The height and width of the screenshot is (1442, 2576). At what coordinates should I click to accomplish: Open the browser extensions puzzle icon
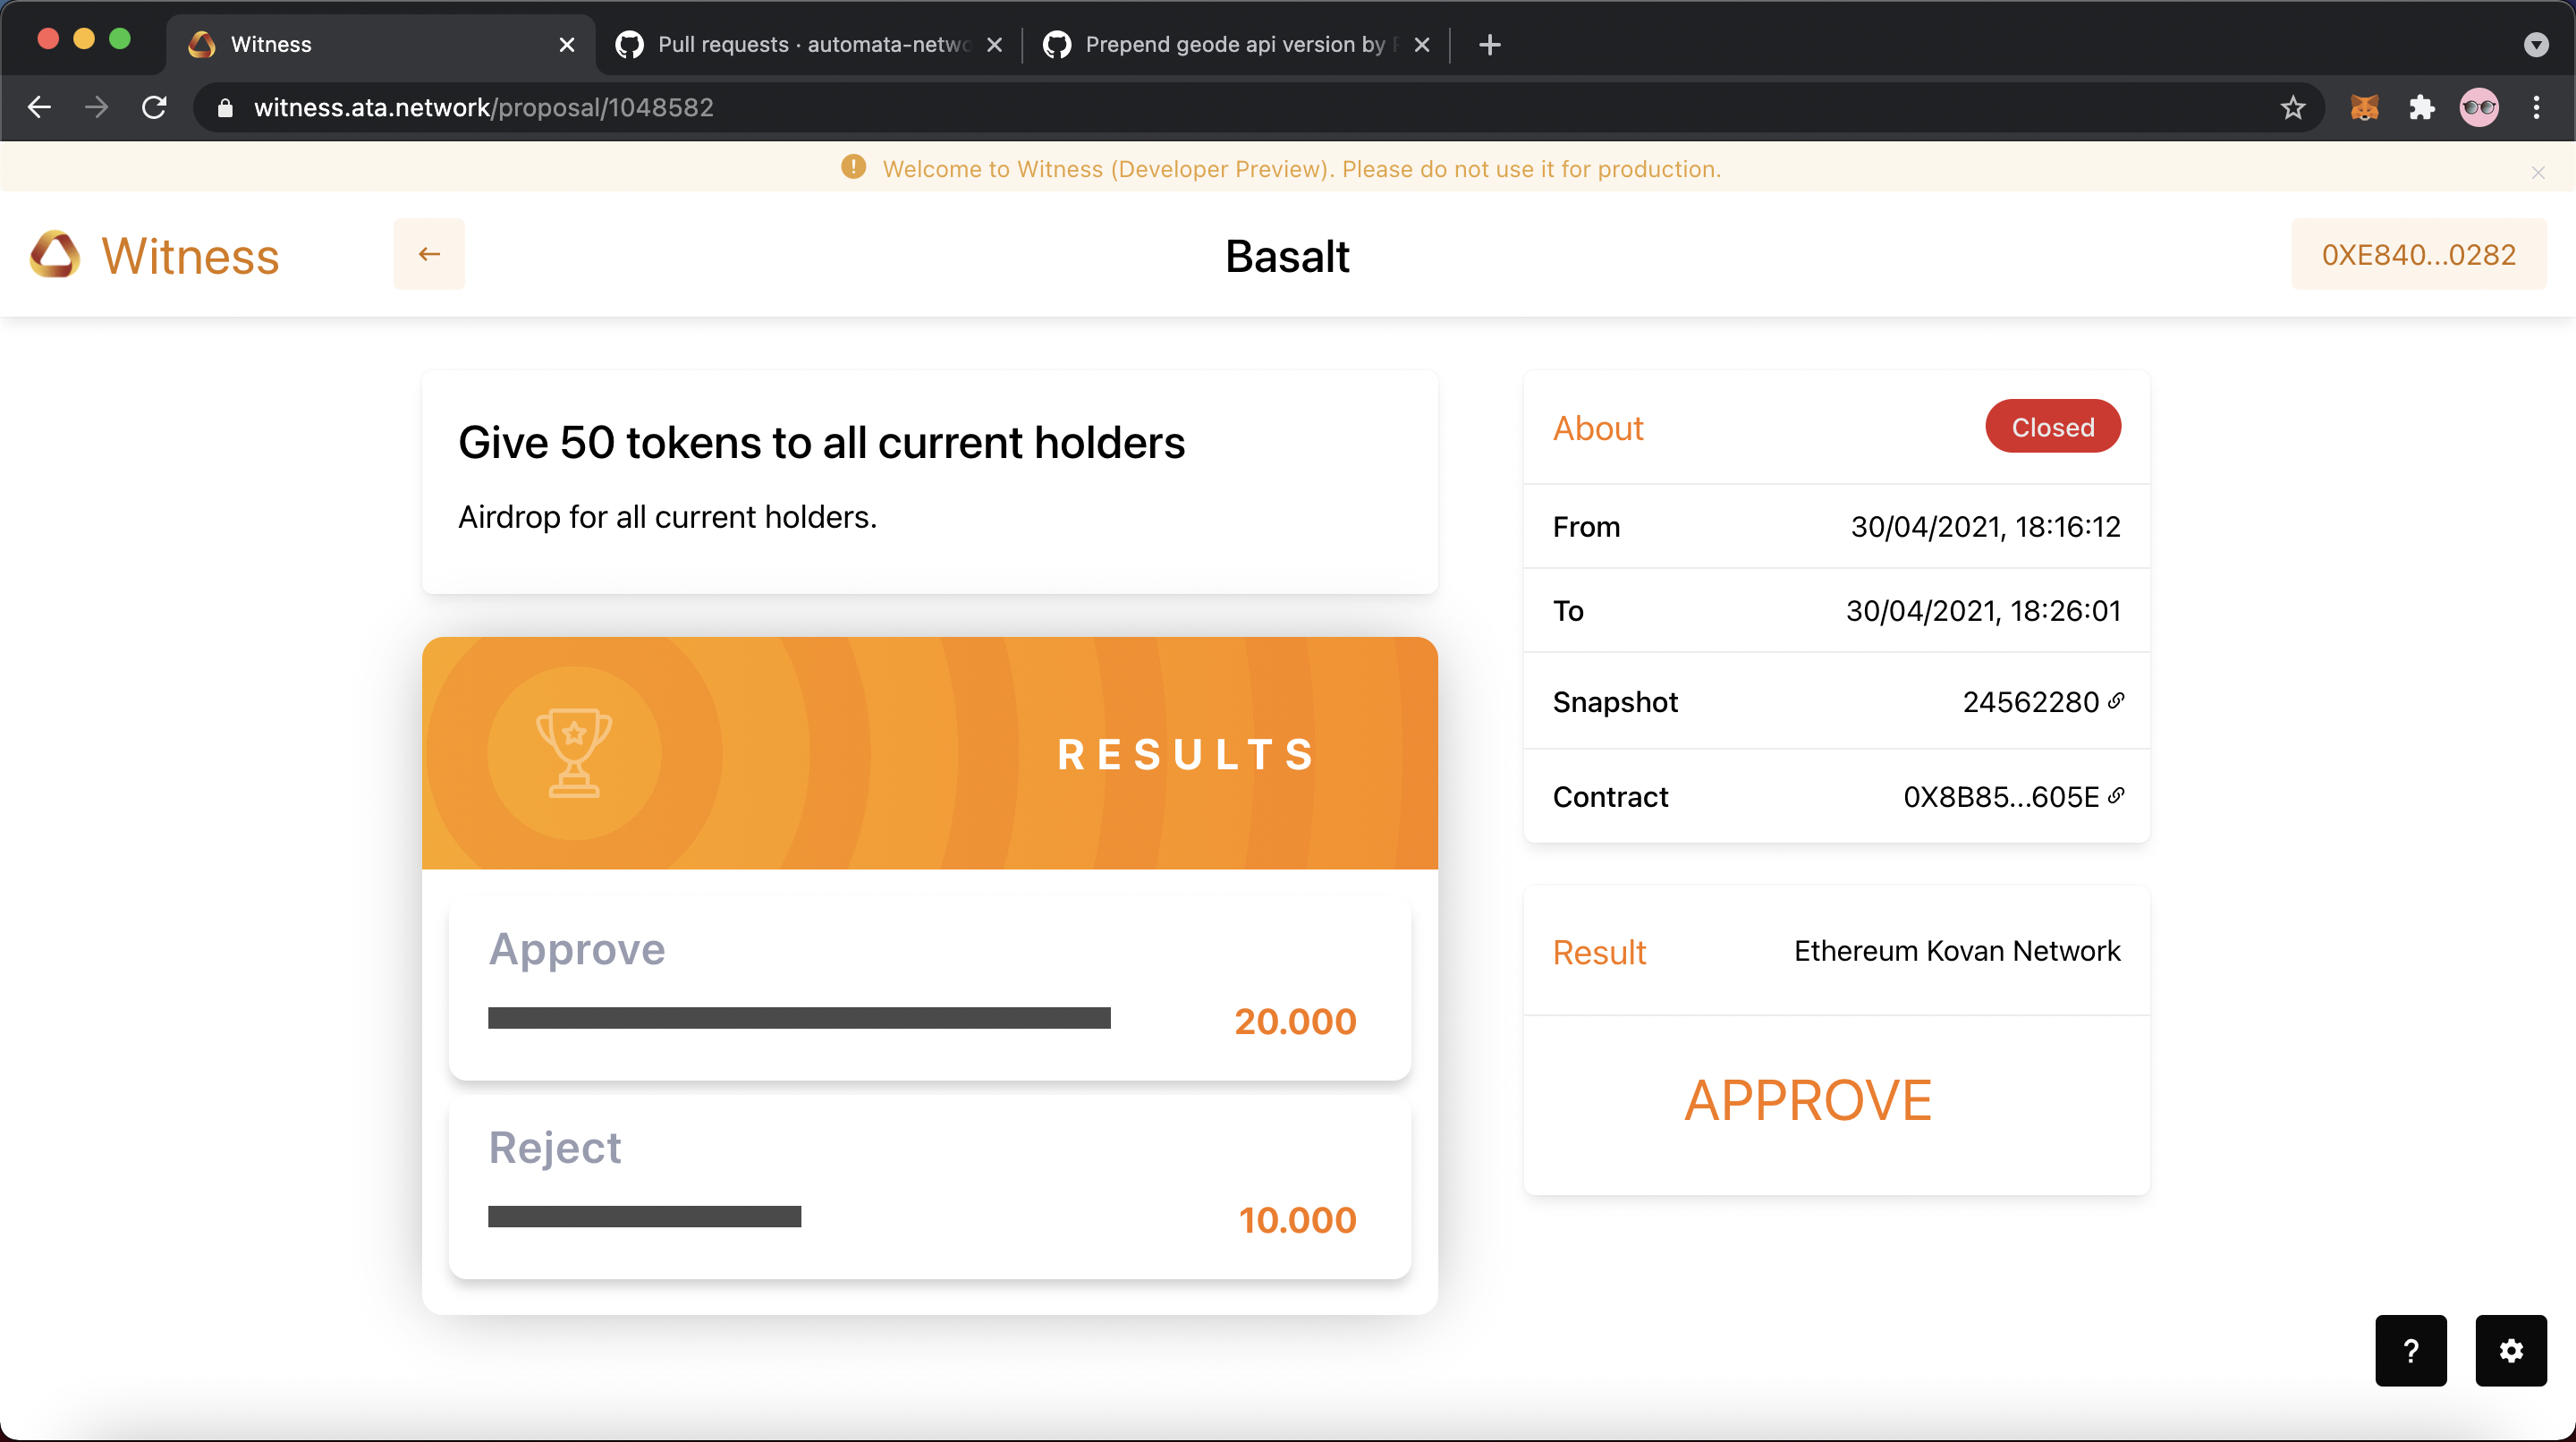2422,107
